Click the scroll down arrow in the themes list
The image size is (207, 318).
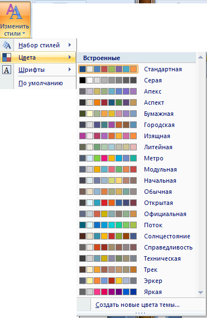200,292
